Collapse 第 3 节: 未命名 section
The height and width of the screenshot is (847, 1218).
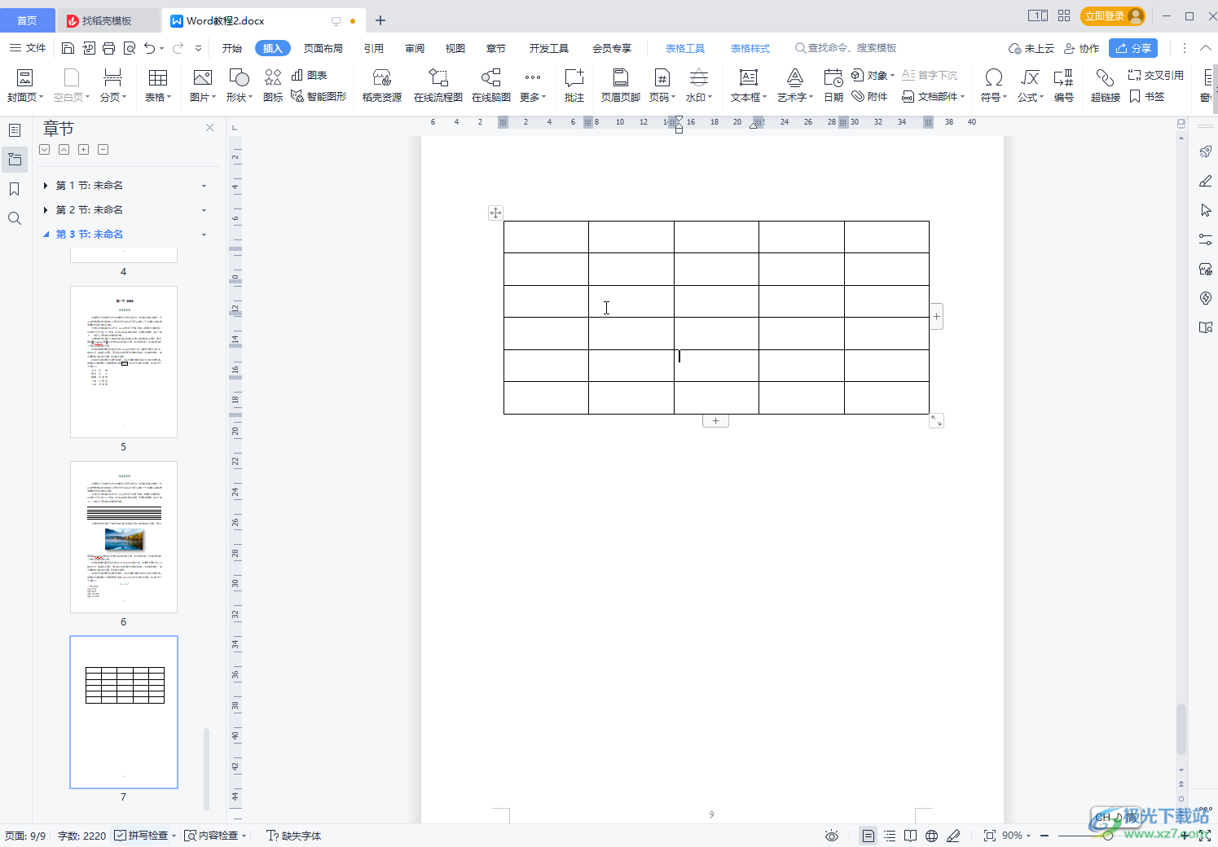46,235
